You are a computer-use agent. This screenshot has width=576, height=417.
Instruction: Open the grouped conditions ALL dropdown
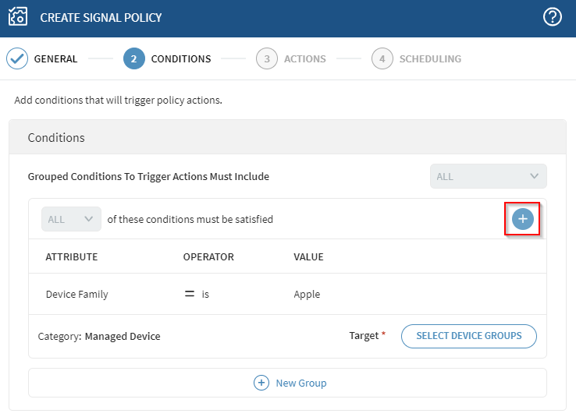pyautogui.click(x=488, y=176)
